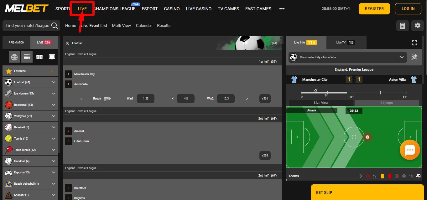Click the match progress bar

point(354,93)
